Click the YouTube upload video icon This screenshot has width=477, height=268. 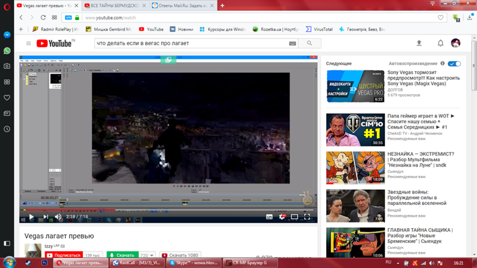pyautogui.click(x=419, y=43)
